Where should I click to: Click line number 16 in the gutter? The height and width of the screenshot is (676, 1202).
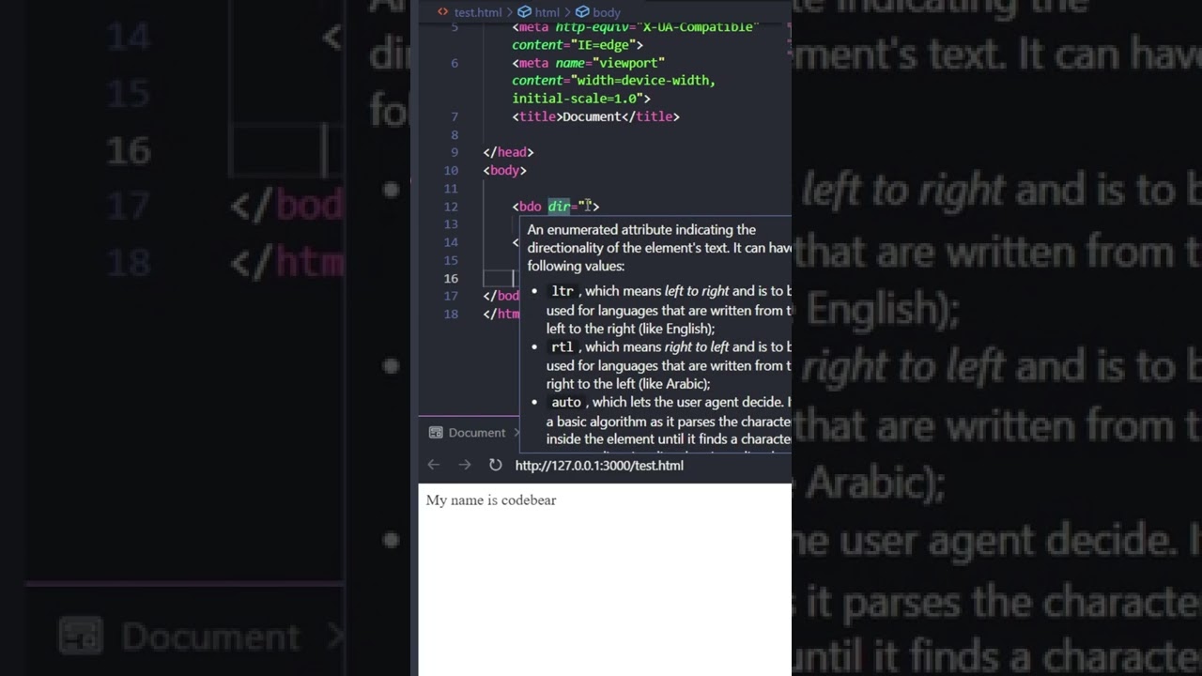451,278
